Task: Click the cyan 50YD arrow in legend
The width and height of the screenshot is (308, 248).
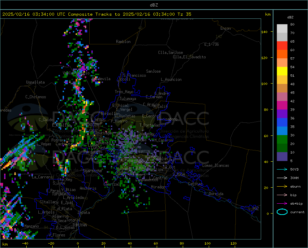Action: [282, 169]
